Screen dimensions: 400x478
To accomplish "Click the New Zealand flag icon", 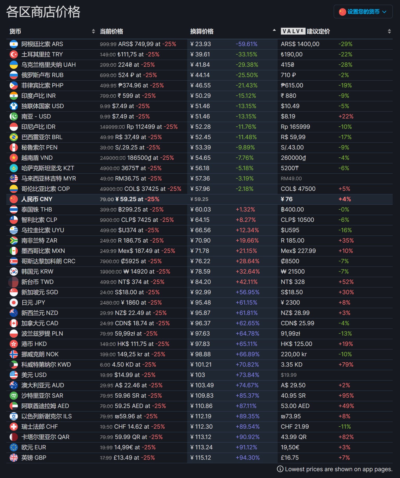I will coord(14,313).
